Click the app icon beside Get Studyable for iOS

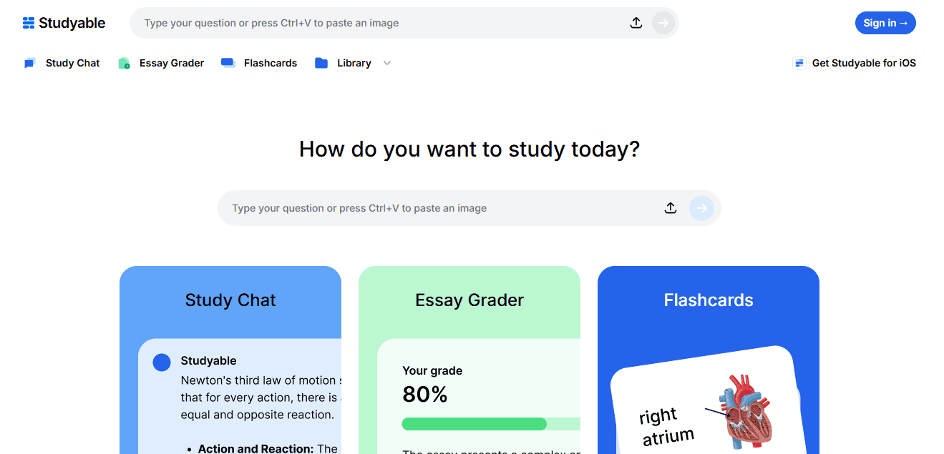(x=799, y=63)
